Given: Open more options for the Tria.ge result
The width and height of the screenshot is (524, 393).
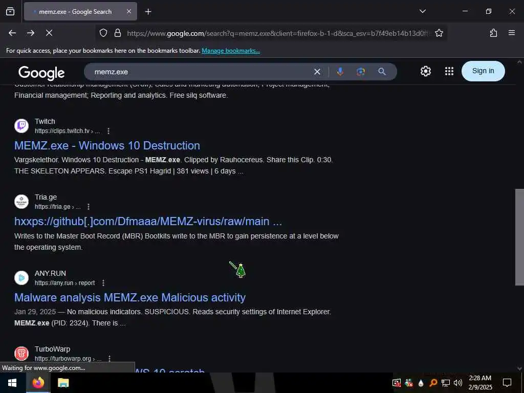Looking at the screenshot, I should (89, 207).
